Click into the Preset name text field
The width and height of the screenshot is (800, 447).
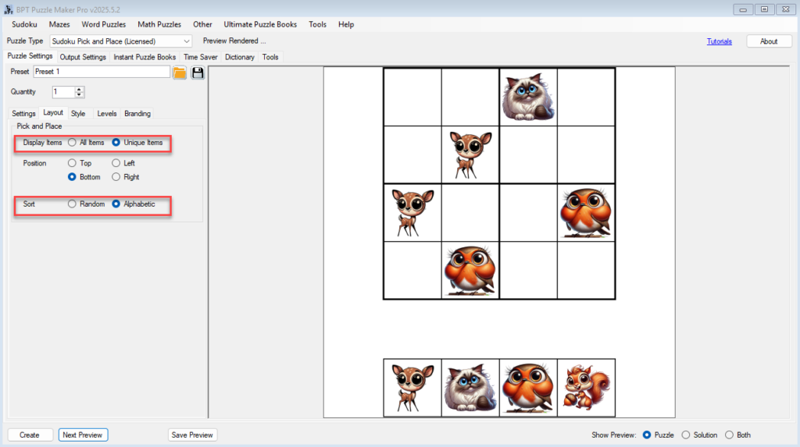click(101, 72)
